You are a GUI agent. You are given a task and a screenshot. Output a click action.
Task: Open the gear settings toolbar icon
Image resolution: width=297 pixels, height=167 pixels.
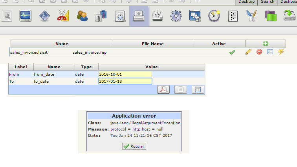(176, 16)
